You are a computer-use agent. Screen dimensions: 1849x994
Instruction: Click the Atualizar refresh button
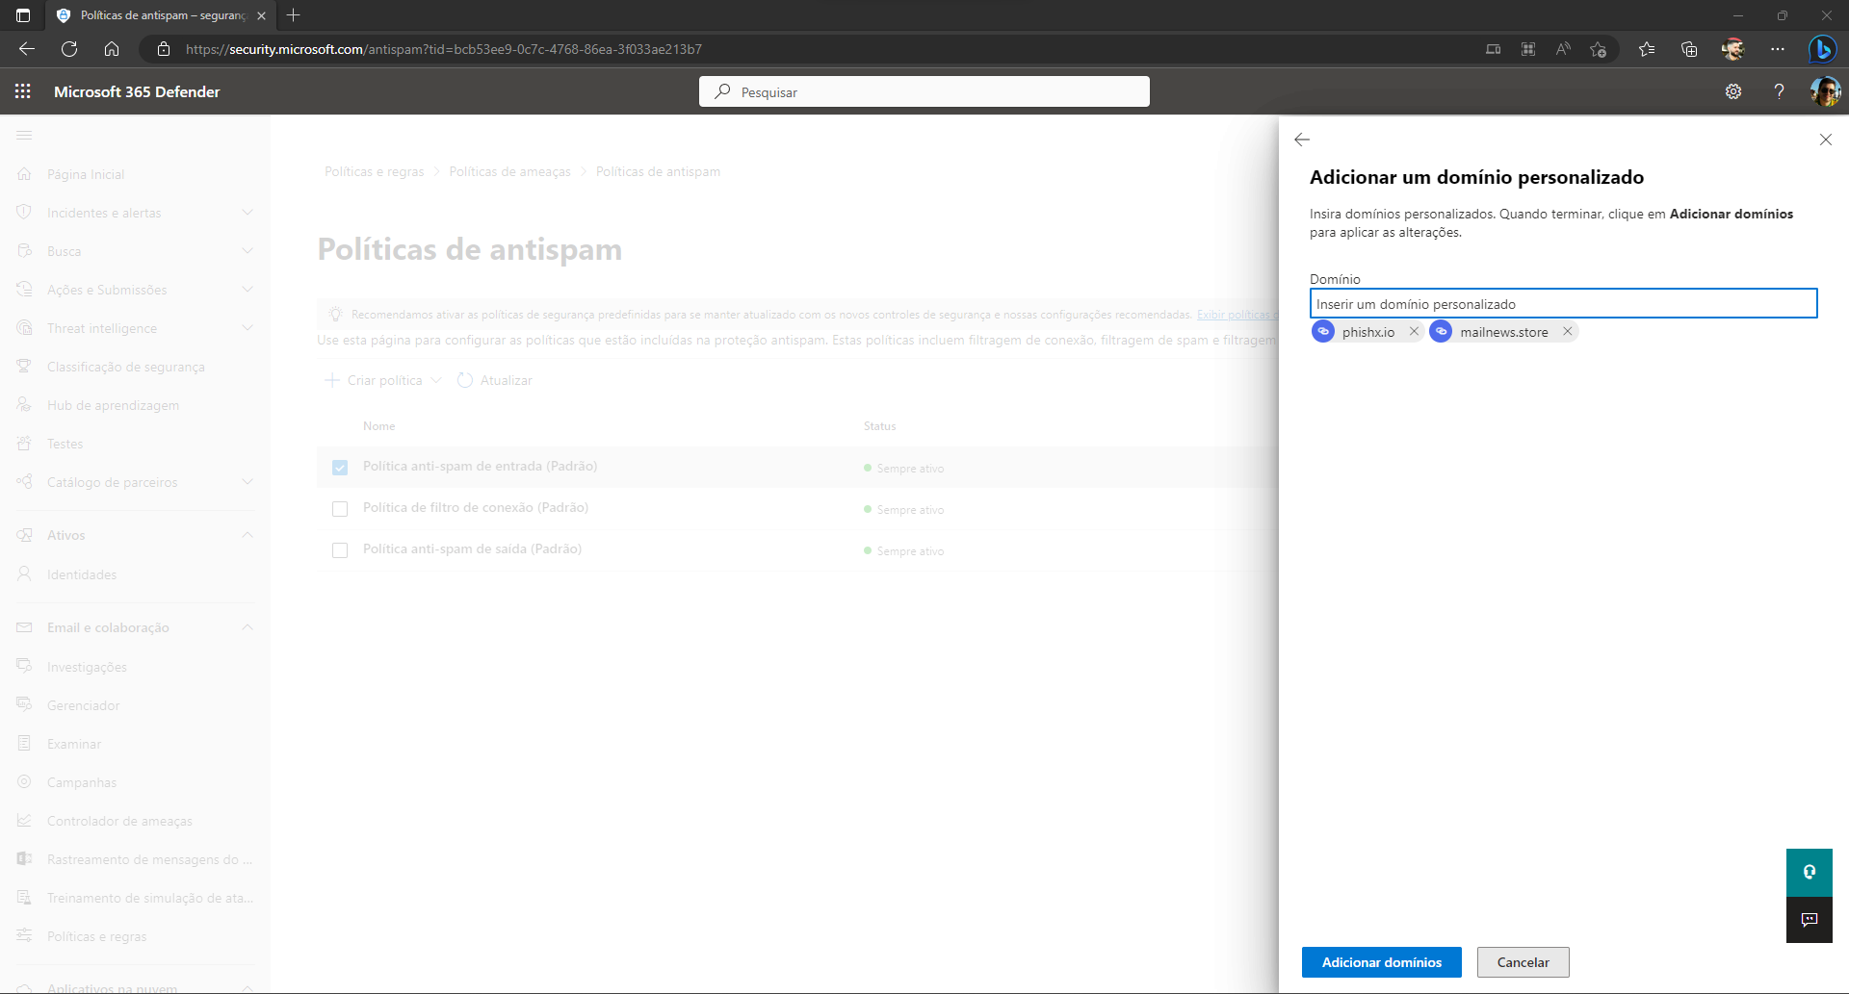[x=495, y=380]
